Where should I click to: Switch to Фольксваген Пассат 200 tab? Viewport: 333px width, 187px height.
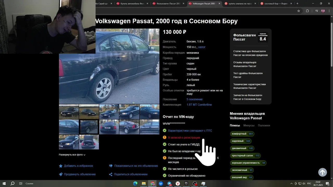pos(168,4)
